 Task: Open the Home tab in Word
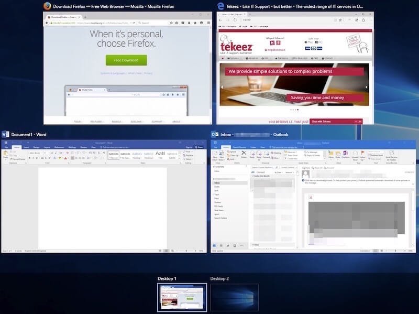click(17, 147)
